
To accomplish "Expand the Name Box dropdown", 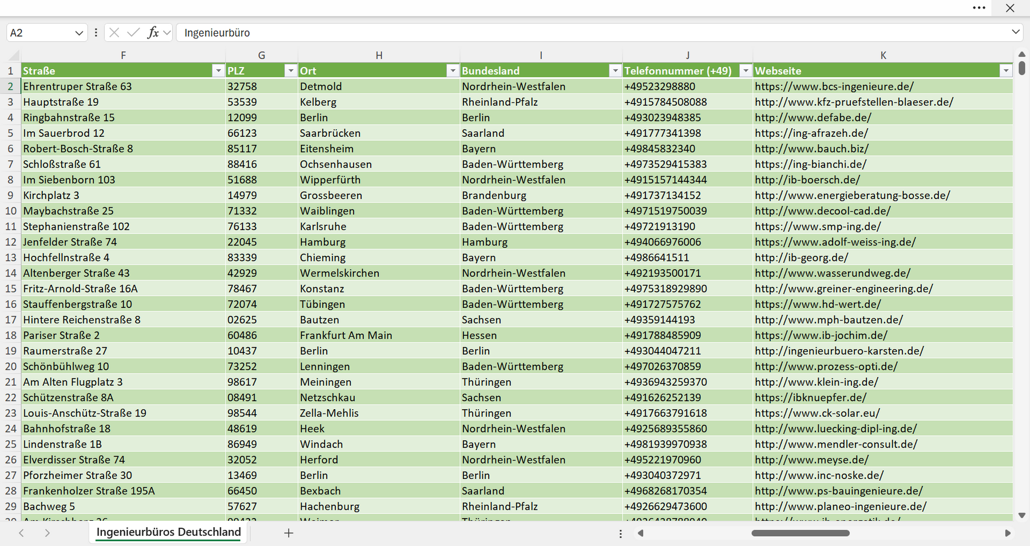I will (x=79, y=33).
